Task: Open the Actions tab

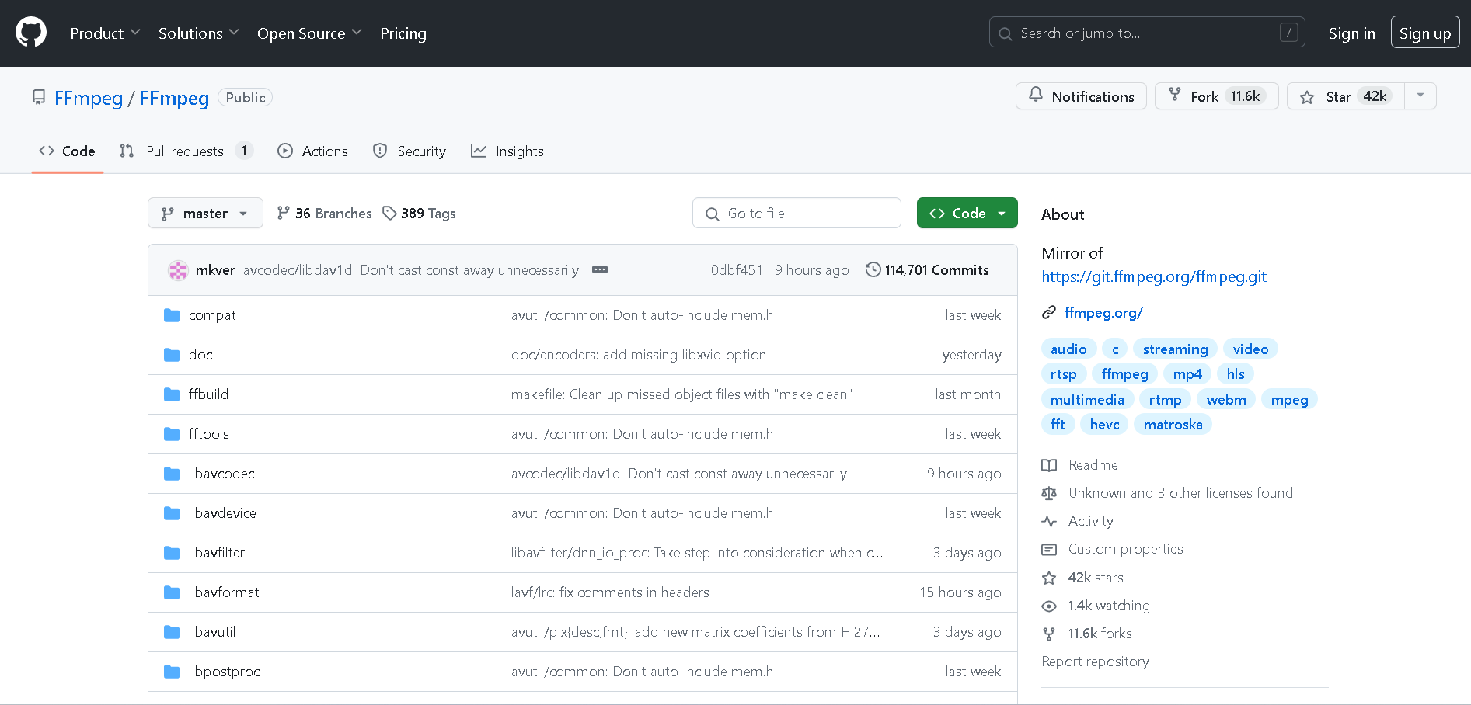Action: tap(313, 151)
